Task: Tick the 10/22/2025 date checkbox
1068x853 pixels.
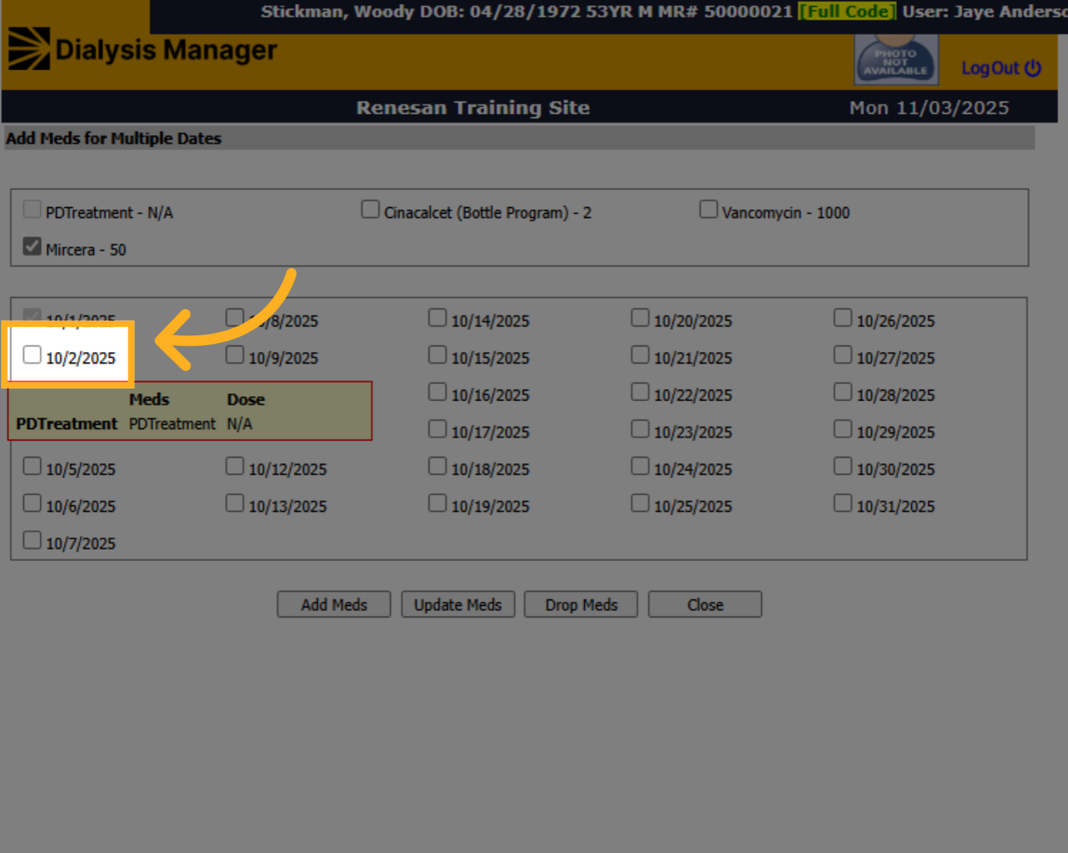Action: 640,392
